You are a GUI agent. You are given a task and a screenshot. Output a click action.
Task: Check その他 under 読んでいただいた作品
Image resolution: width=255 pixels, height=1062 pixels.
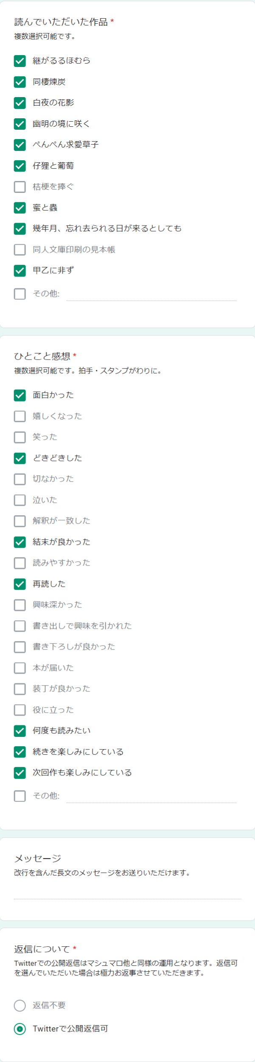[20, 294]
